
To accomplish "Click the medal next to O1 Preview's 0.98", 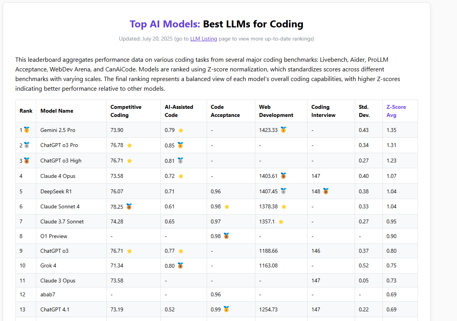I will [226, 236].
